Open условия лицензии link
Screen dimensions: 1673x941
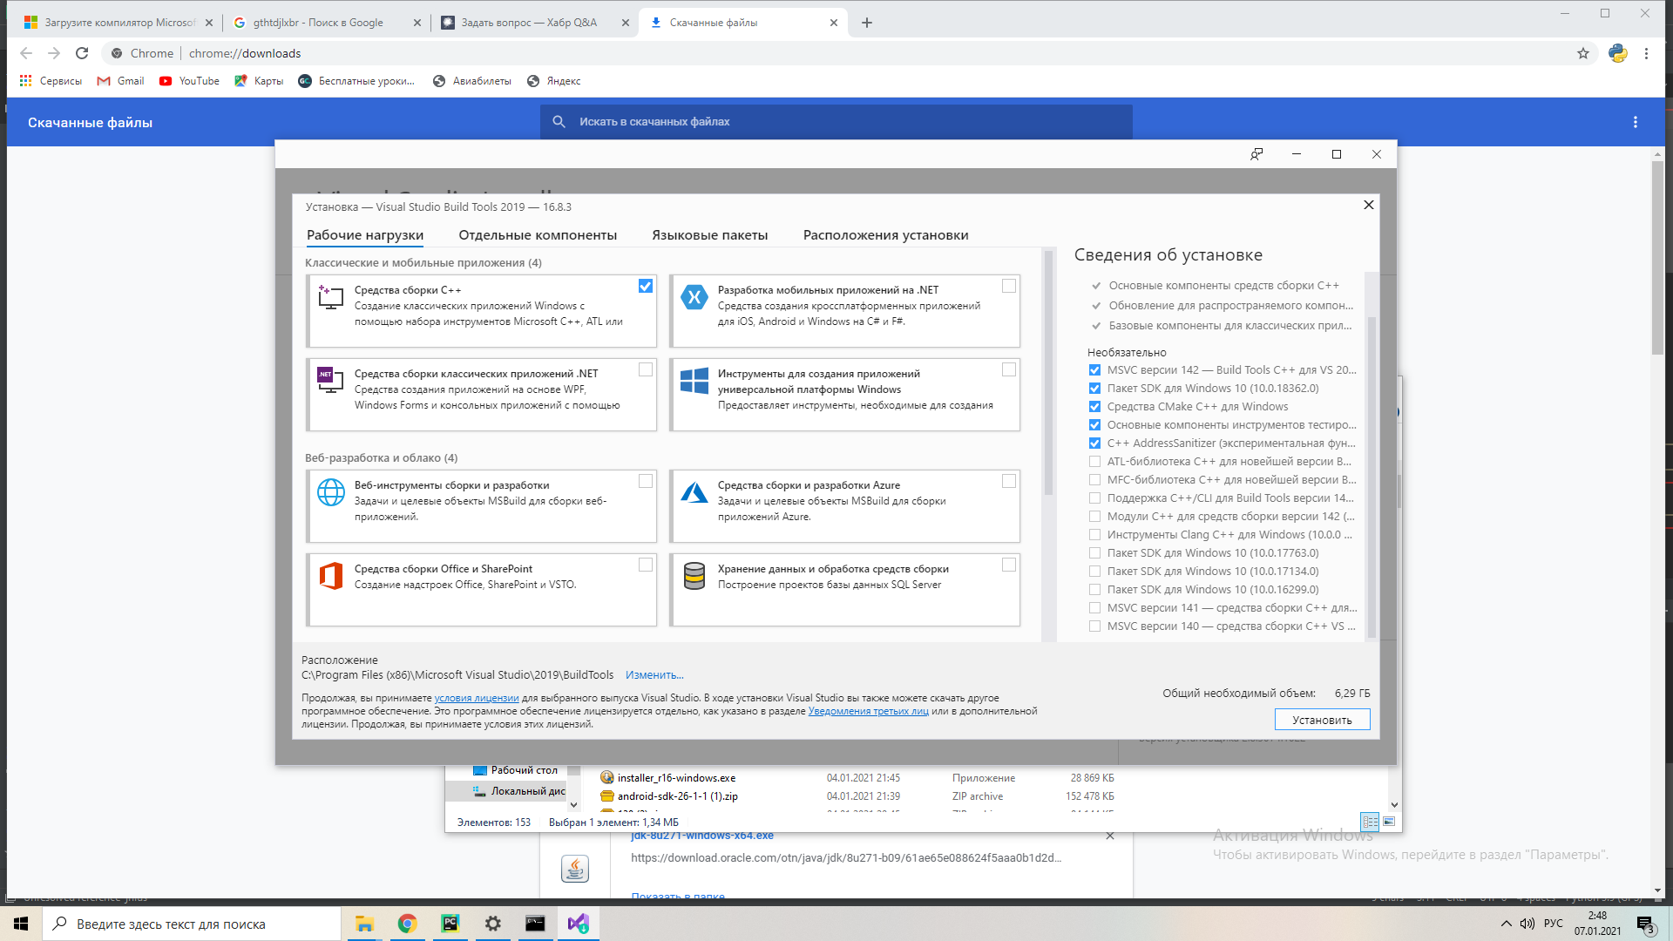[x=477, y=698]
